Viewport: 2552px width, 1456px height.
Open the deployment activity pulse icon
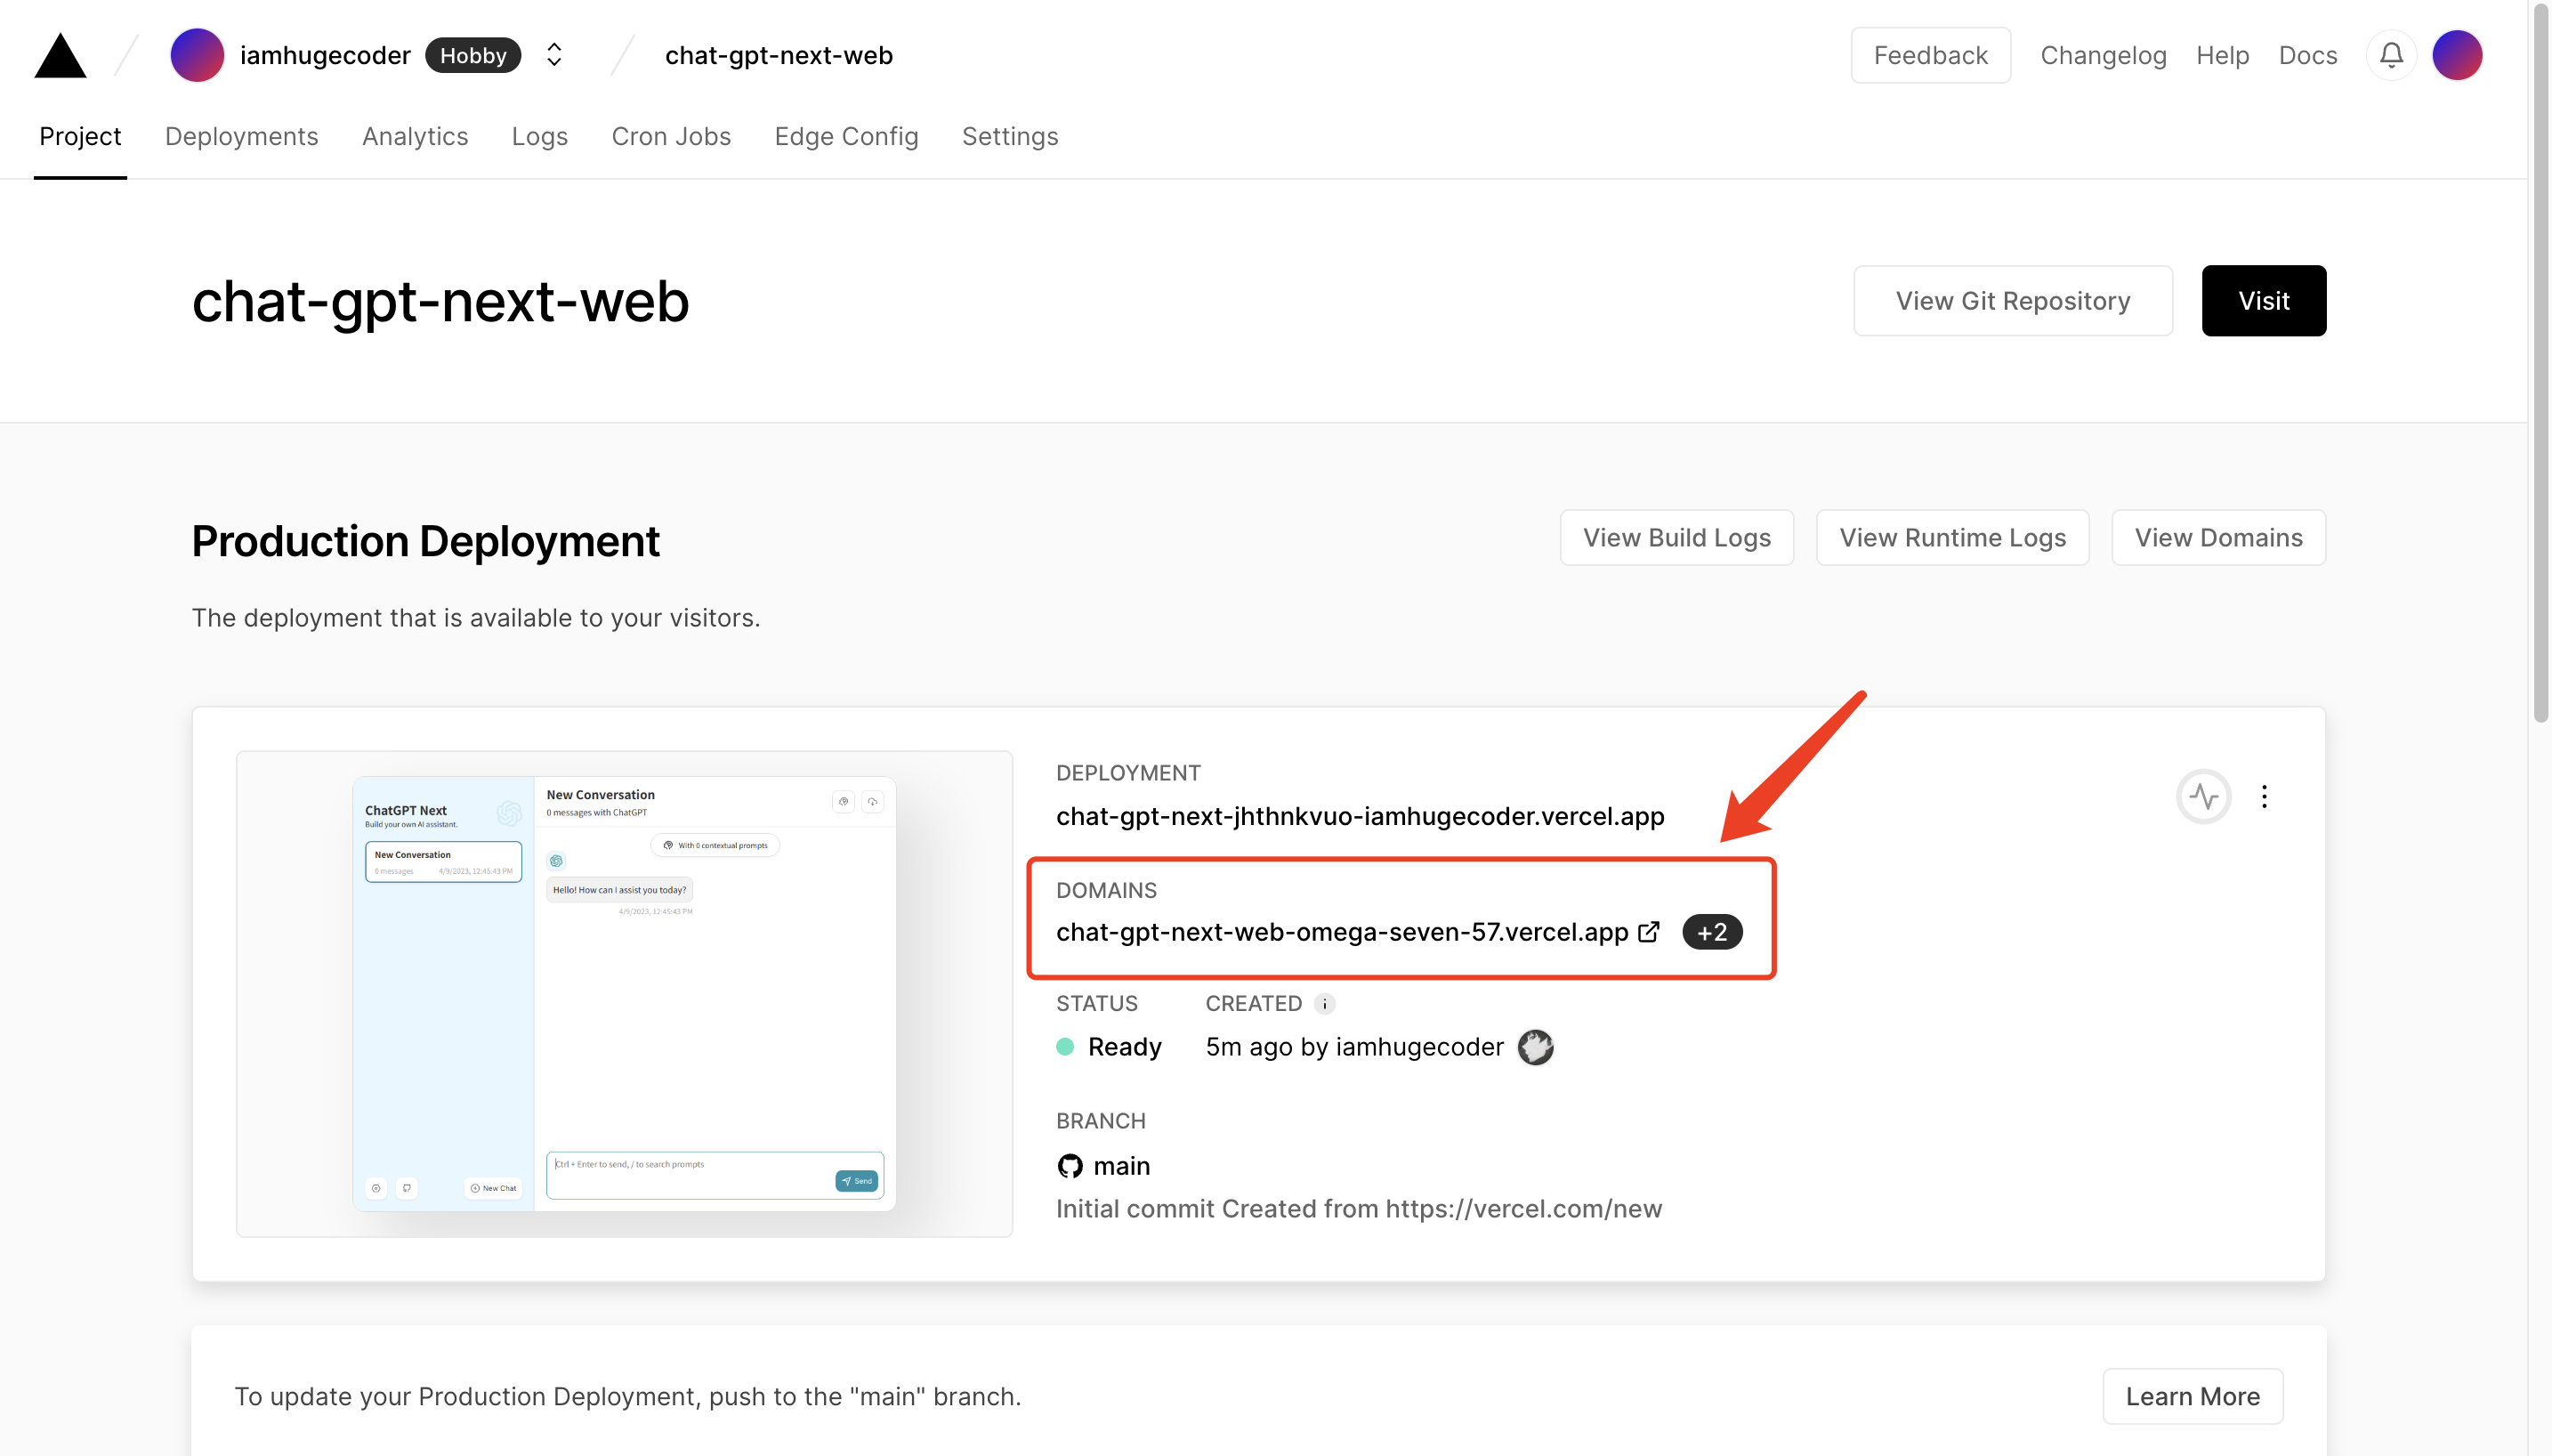pyautogui.click(x=2203, y=796)
